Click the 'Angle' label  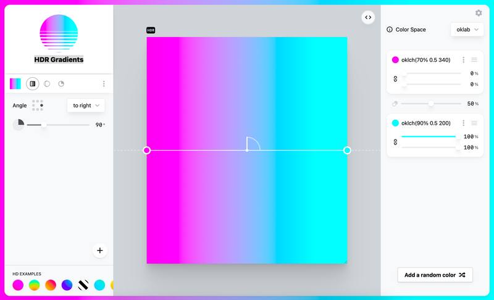(20, 106)
